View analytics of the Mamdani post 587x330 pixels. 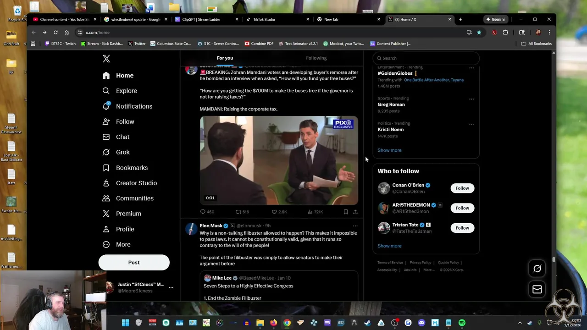(x=316, y=212)
